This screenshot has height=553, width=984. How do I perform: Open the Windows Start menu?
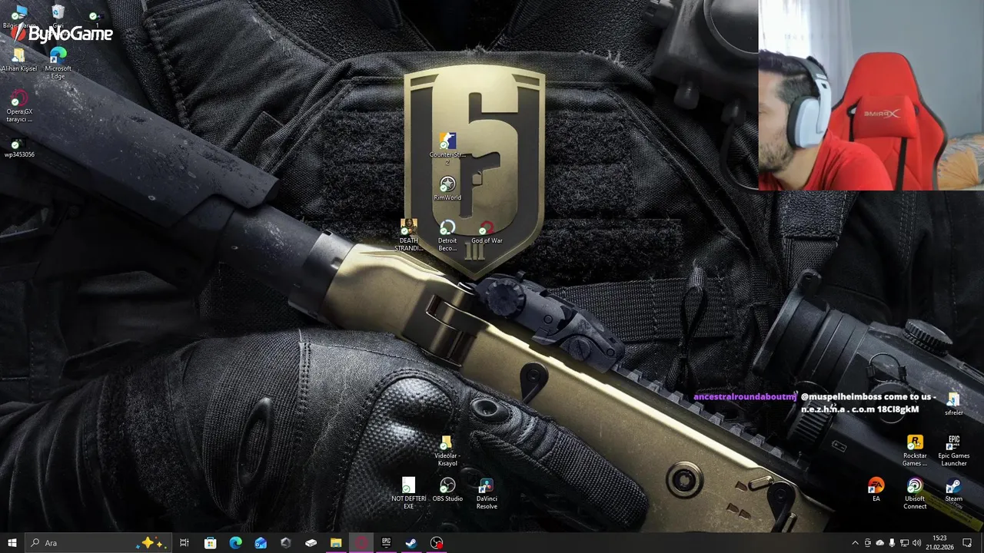click(12, 543)
